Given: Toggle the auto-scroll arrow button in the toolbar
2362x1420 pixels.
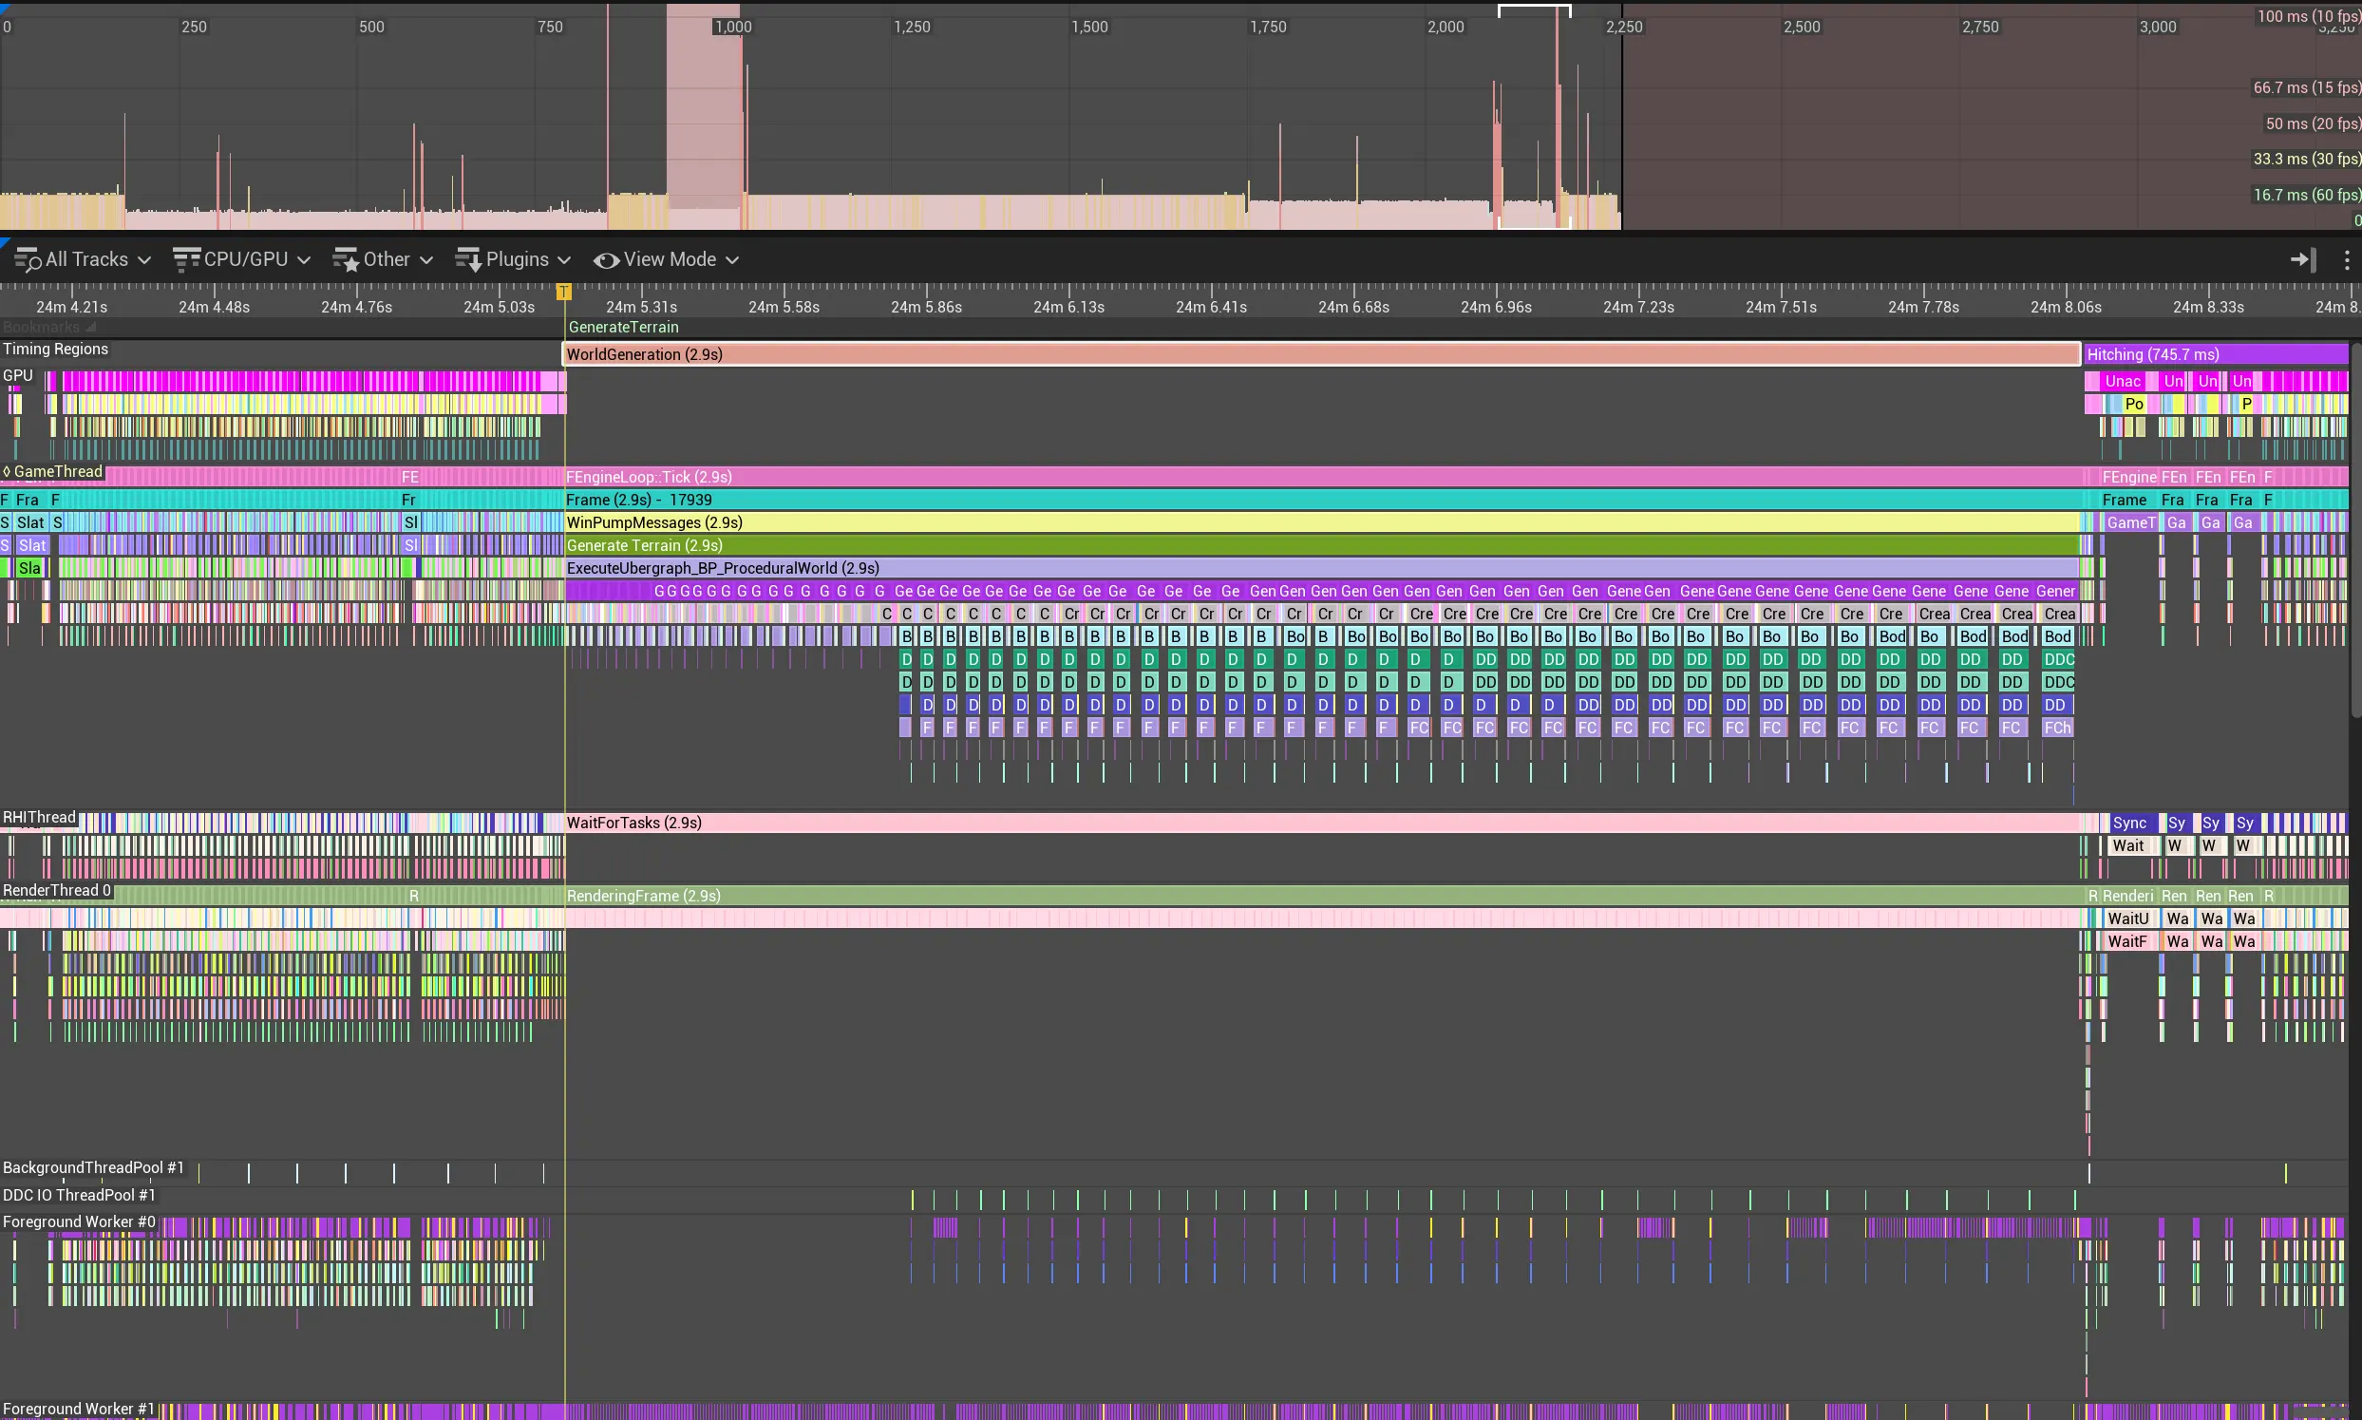Looking at the screenshot, I should tap(2303, 259).
